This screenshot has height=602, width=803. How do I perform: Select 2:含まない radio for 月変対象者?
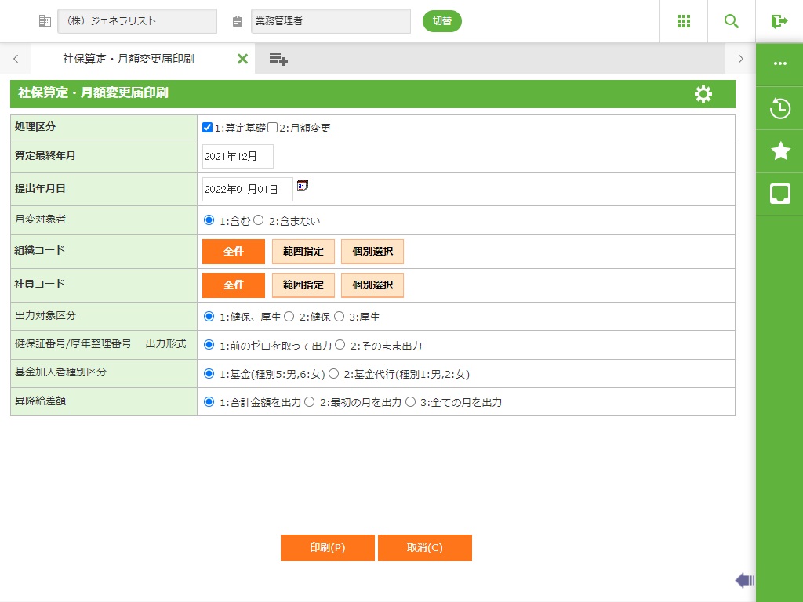point(258,220)
